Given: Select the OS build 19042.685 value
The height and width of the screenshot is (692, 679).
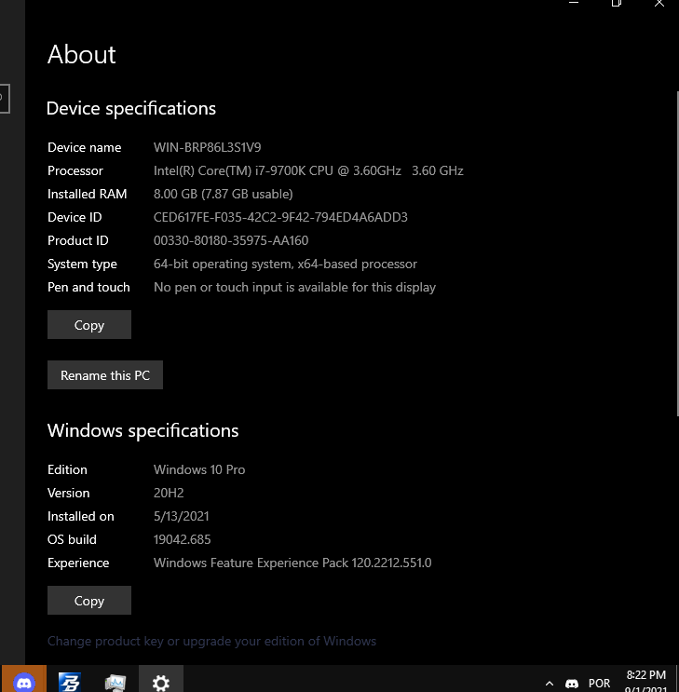Looking at the screenshot, I should [x=182, y=539].
